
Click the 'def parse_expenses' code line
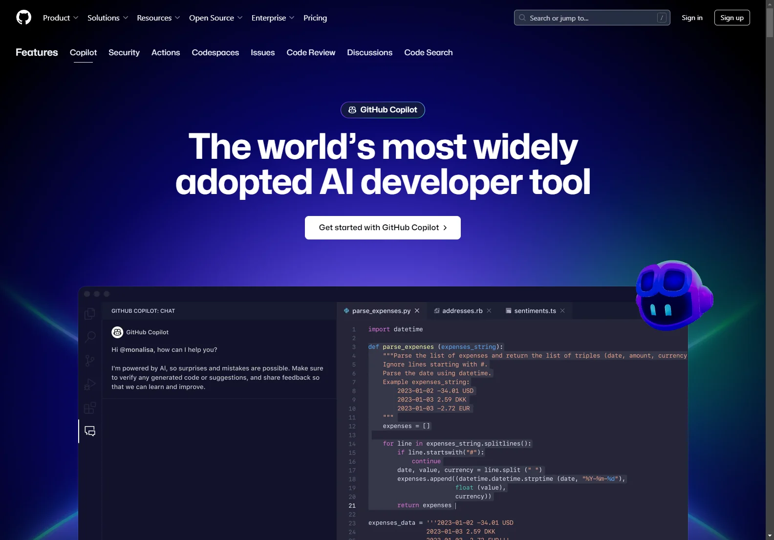point(435,347)
